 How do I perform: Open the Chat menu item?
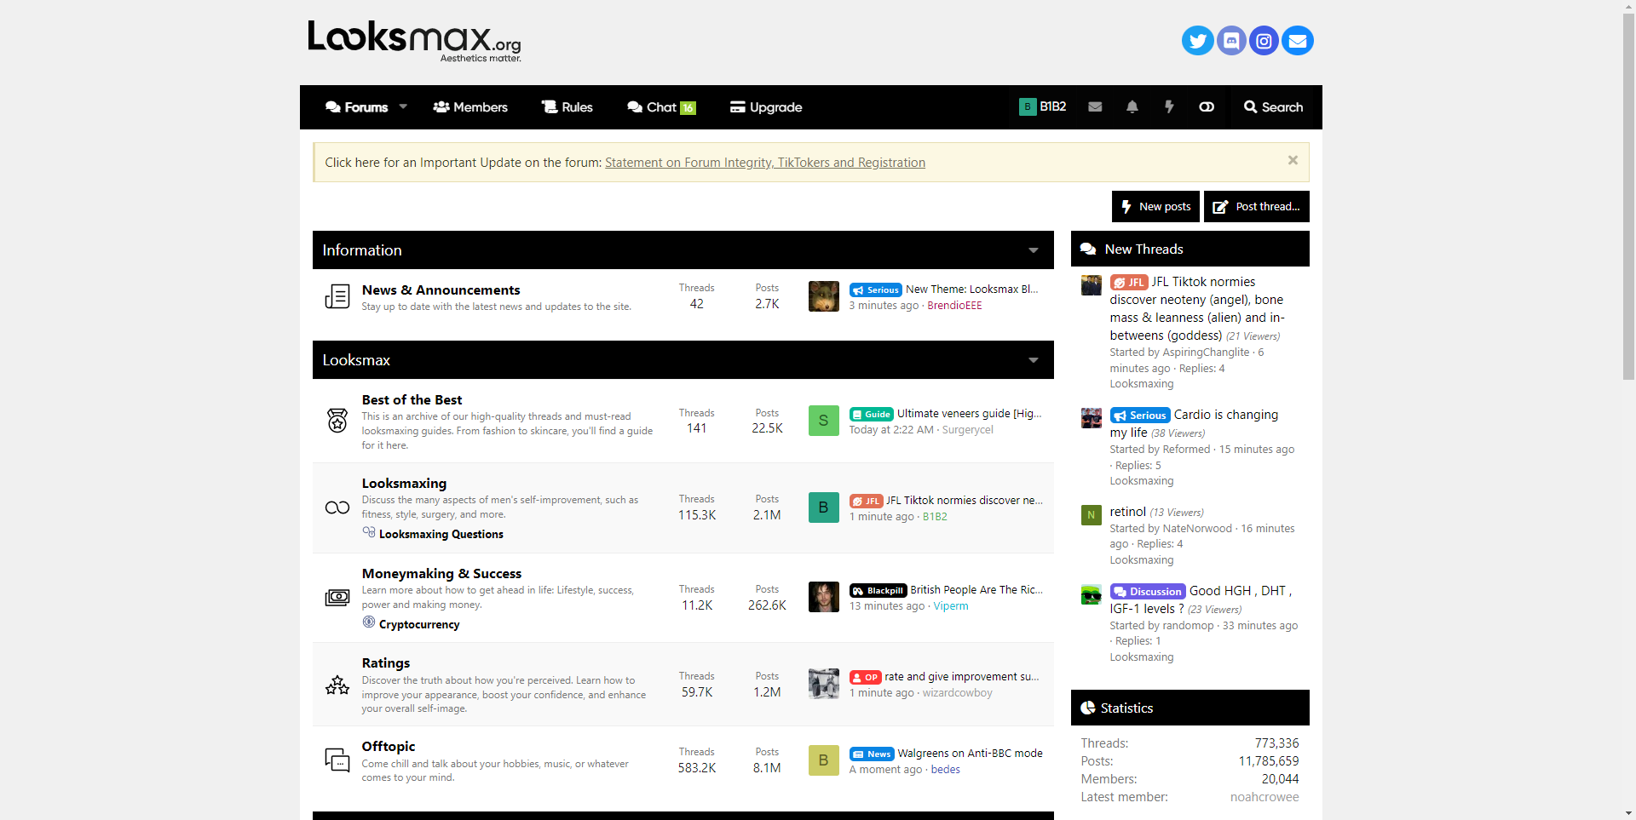click(662, 107)
